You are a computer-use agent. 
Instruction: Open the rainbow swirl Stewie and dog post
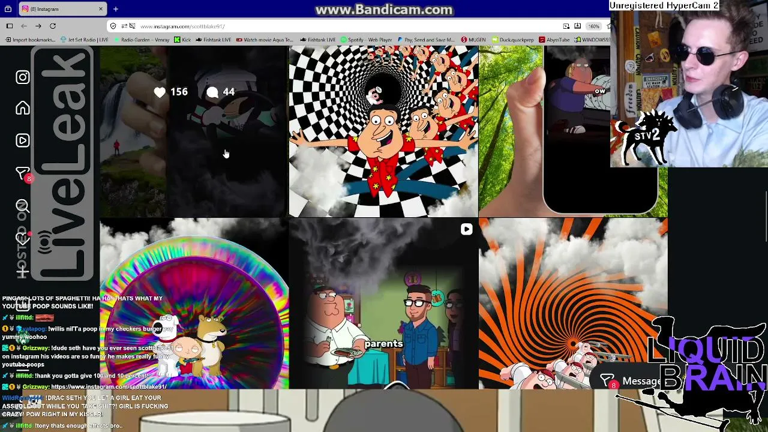pyautogui.click(x=194, y=304)
